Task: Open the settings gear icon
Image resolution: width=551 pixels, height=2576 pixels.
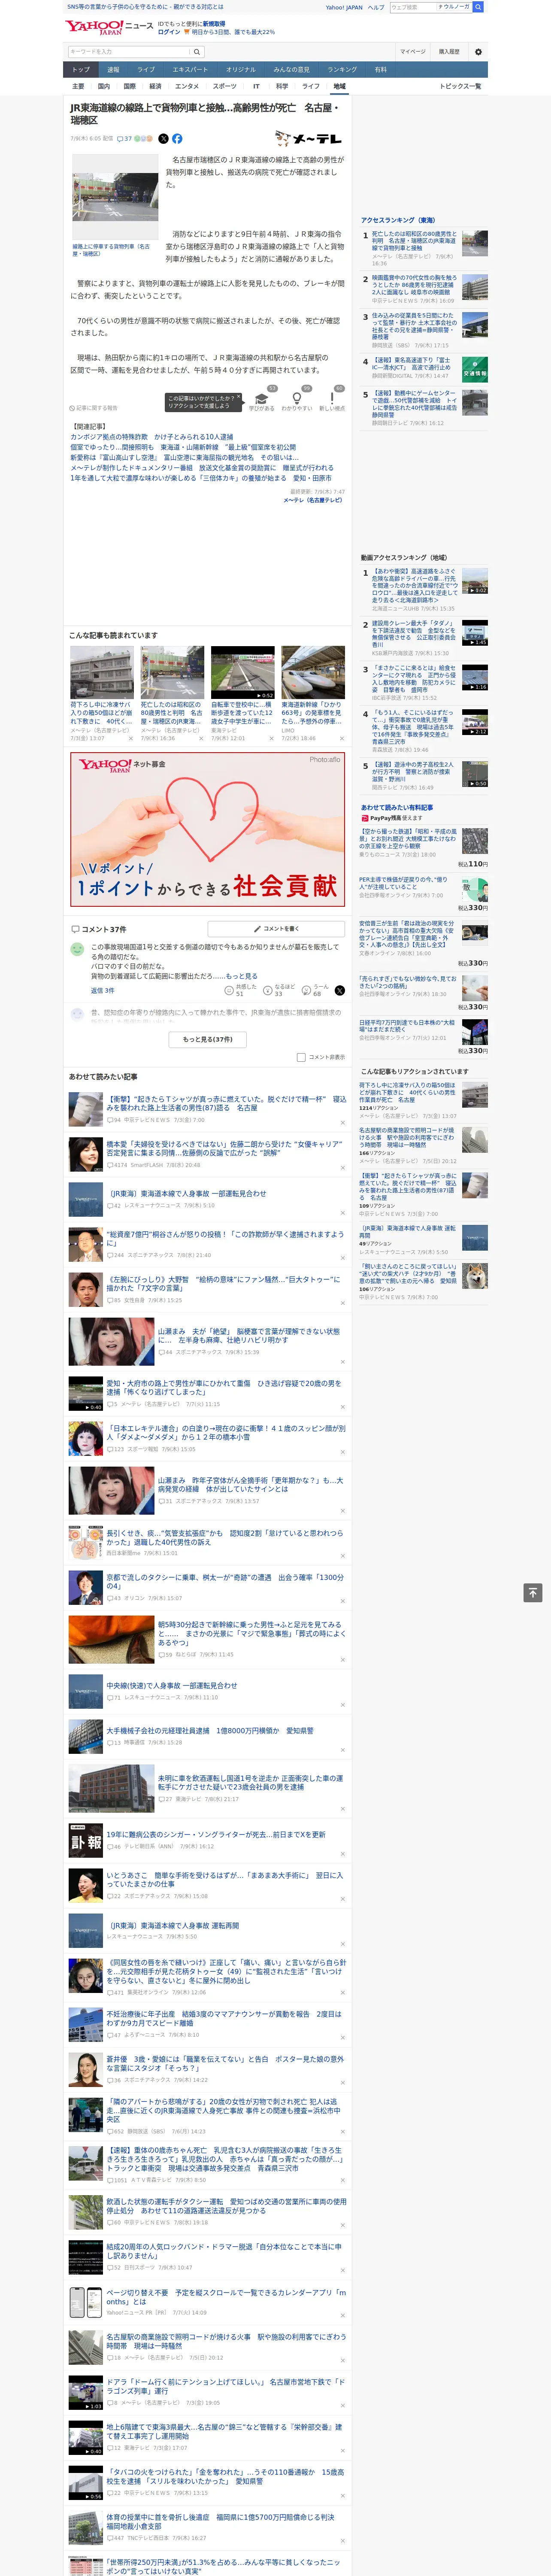Action: pyautogui.click(x=478, y=51)
